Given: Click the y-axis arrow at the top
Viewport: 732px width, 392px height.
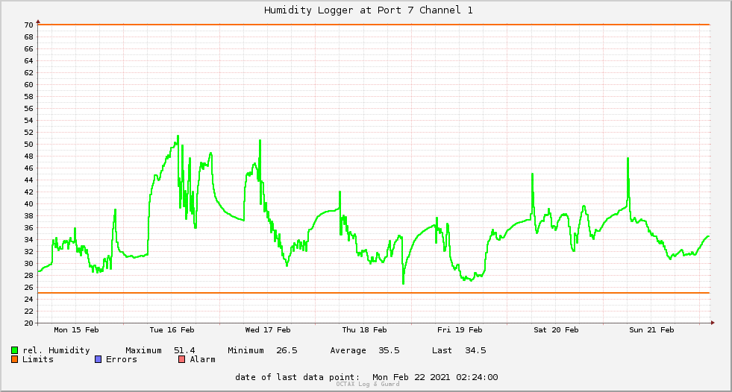Looking at the screenshot, I should click(x=38, y=22).
